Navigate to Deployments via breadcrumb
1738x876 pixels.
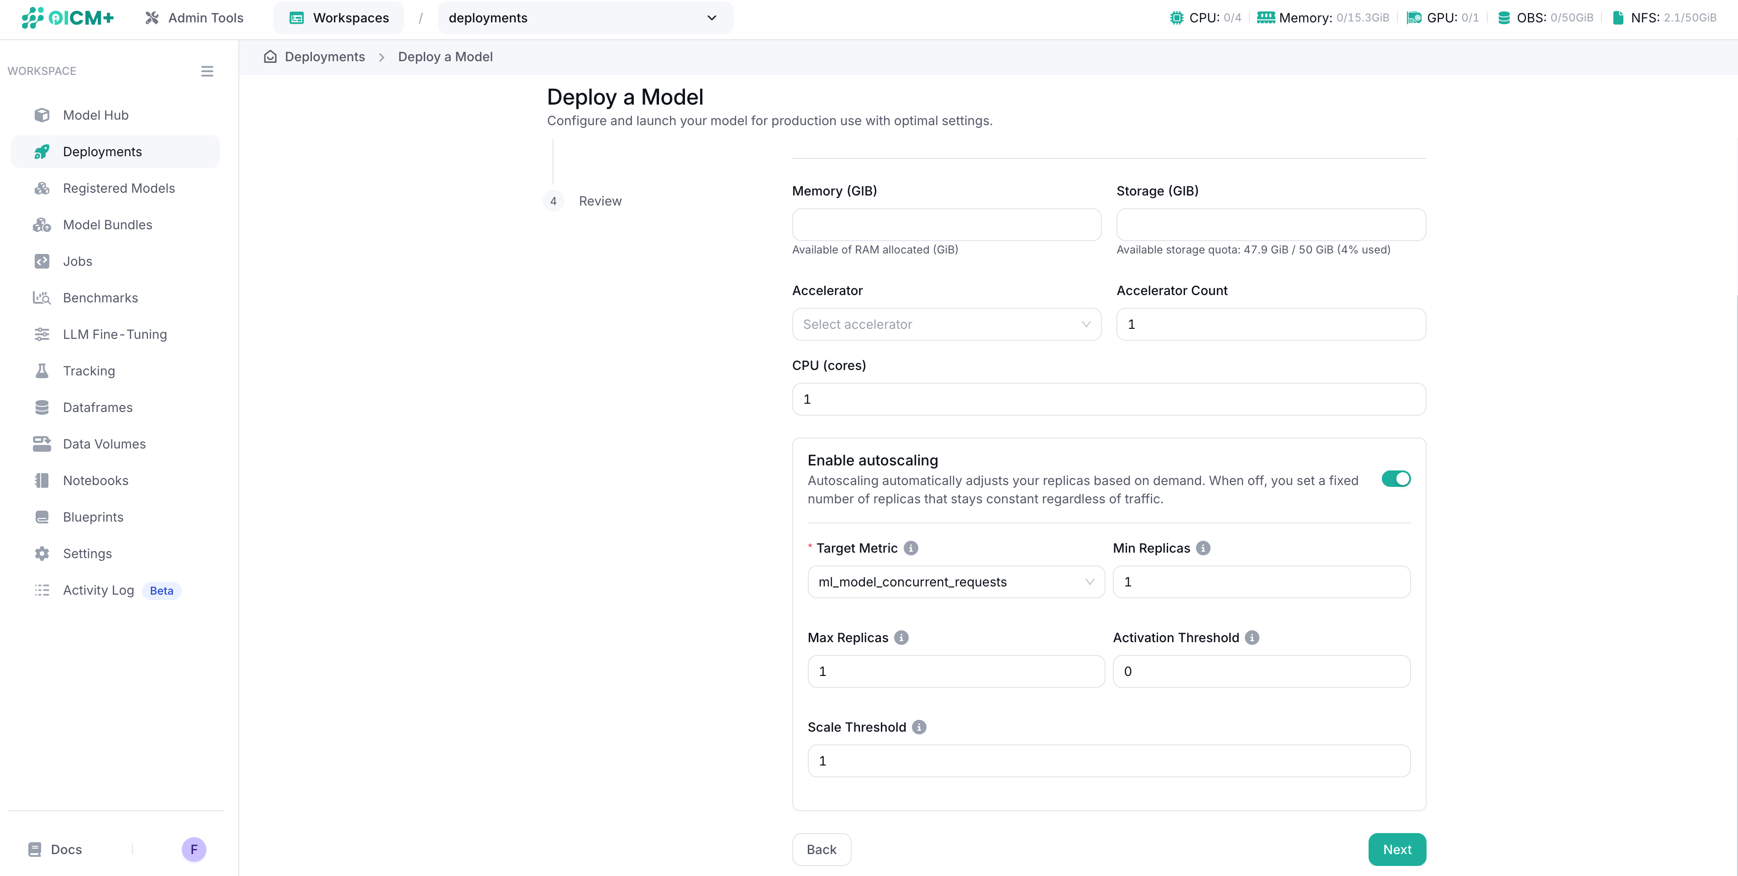pos(324,57)
